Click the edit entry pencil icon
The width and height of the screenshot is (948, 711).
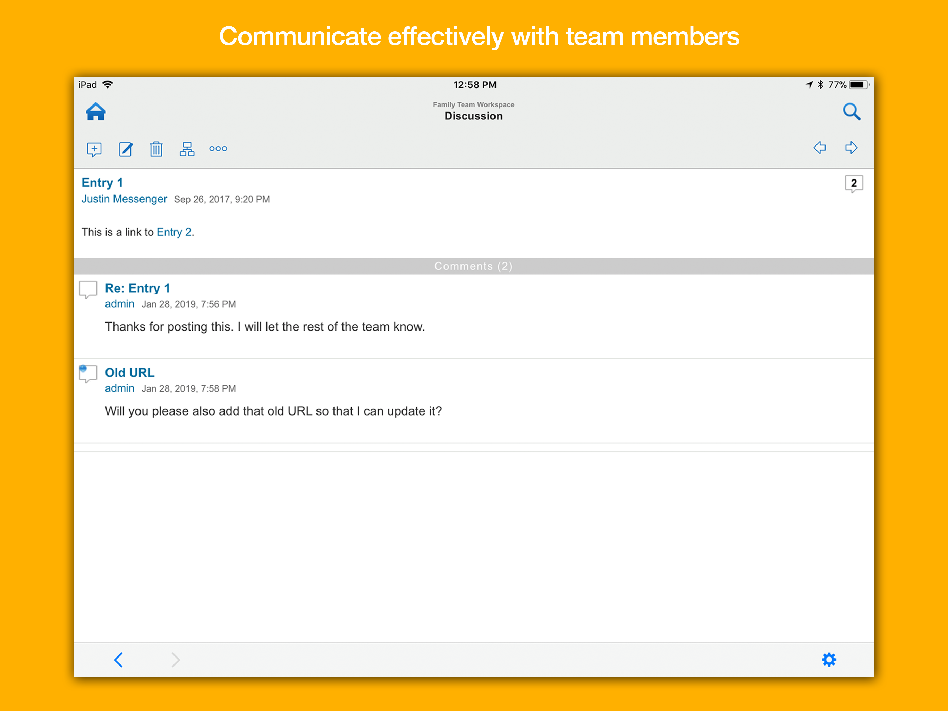[126, 149]
